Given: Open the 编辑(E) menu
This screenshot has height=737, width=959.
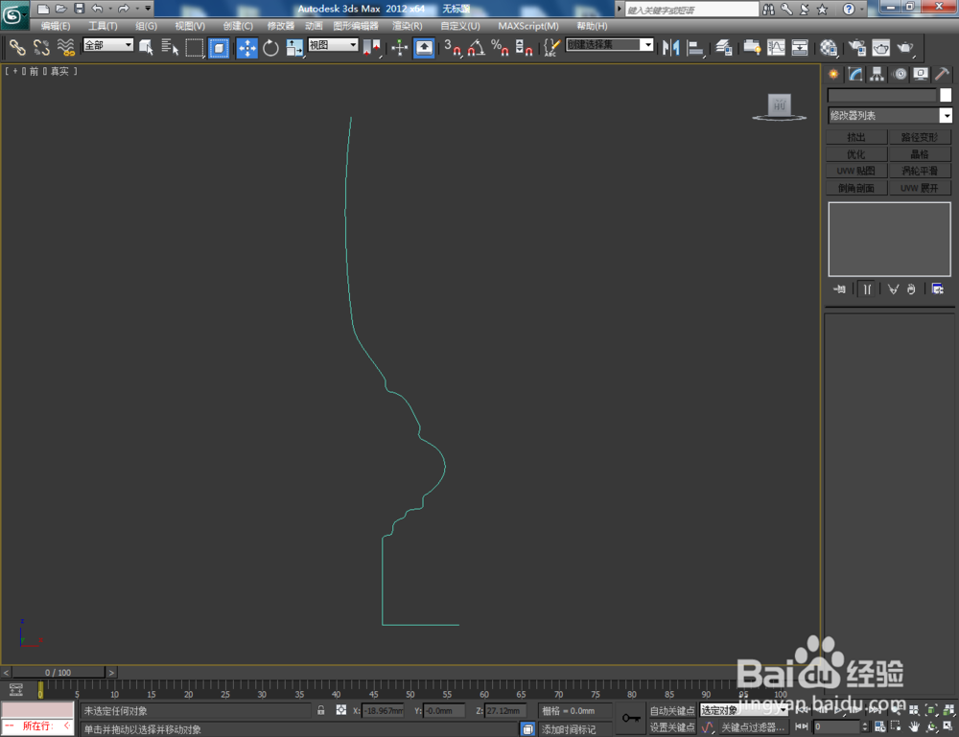Looking at the screenshot, I should [x=56, y=26].
